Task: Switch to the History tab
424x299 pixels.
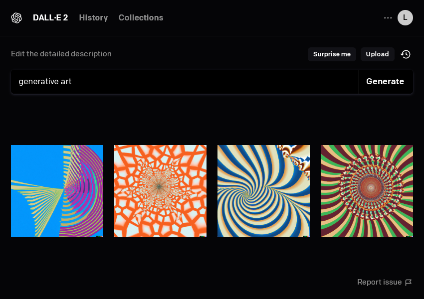Action: [93, 18]
